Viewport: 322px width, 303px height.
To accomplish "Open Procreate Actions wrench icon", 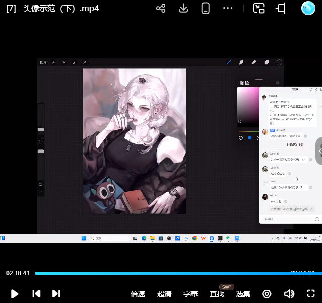I will point(53,62).
